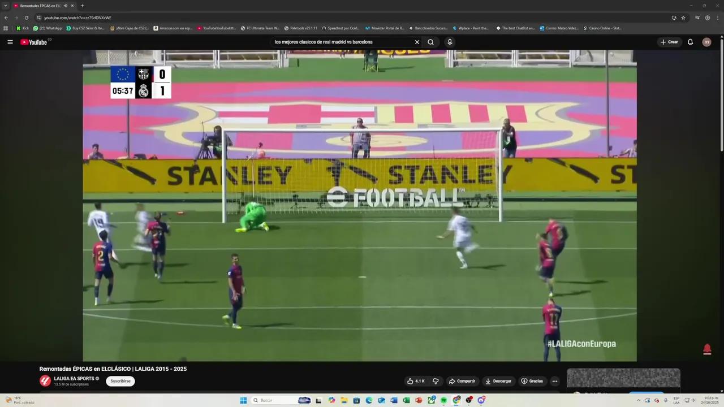Image resolution: width=724 pixels, height=407 pixels.
Task: Open the Amazon.com bookmark
Action: coord(173,28)
